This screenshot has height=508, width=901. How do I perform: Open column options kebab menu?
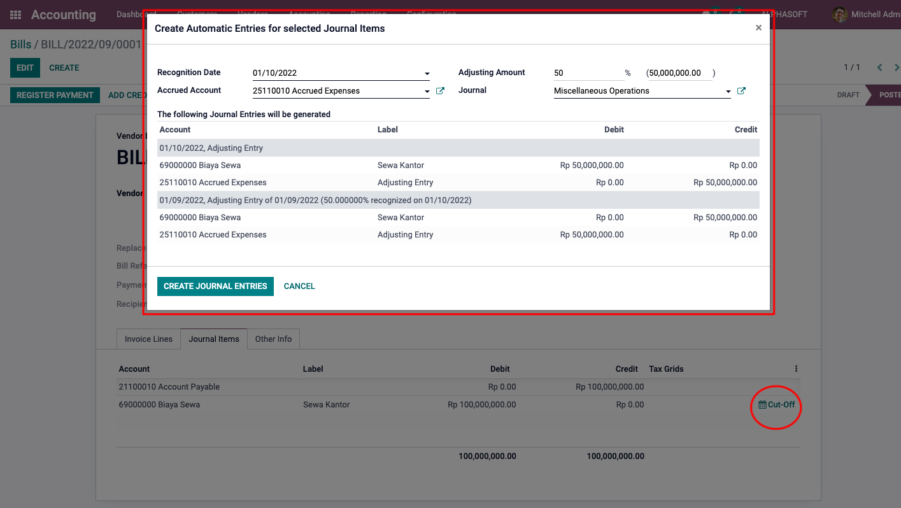796,369
